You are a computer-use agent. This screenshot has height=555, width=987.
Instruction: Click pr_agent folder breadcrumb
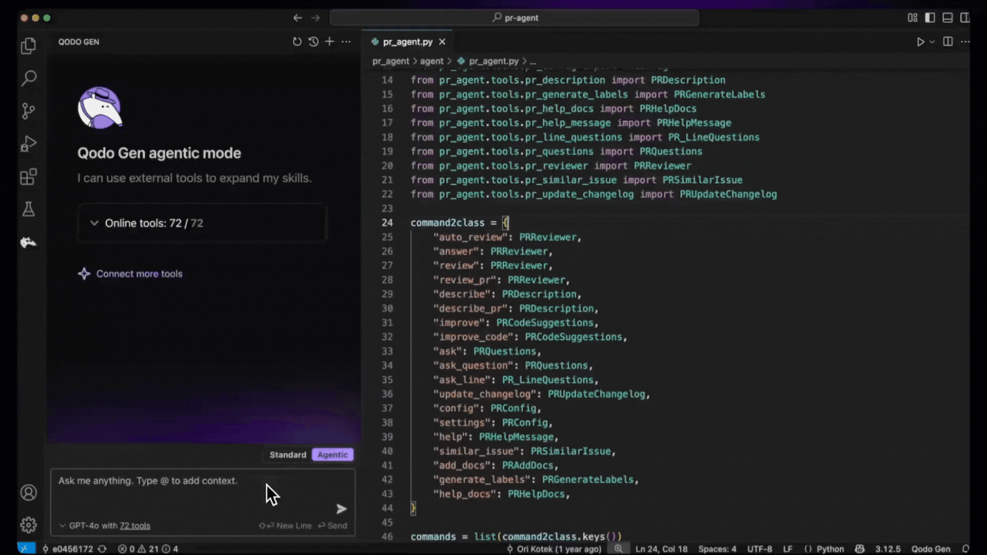[391, 61]
